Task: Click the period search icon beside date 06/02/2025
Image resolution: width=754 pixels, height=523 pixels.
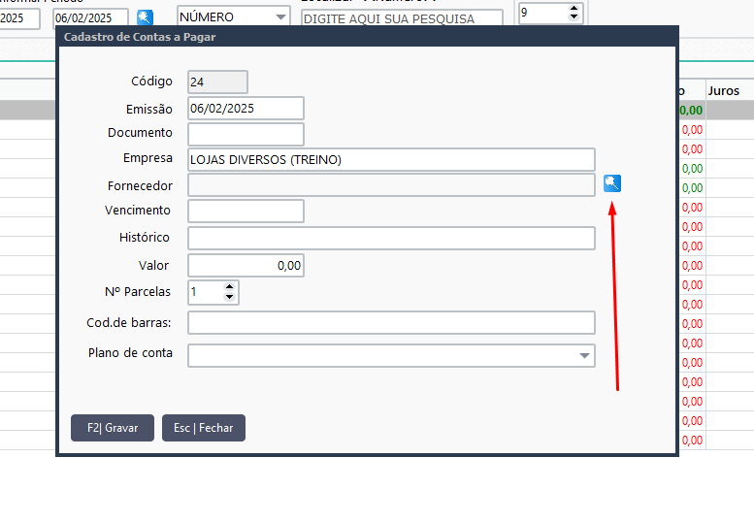Action: point(145,17)
